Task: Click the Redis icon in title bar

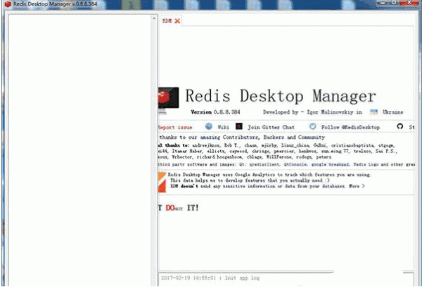Action: (8, 4)
